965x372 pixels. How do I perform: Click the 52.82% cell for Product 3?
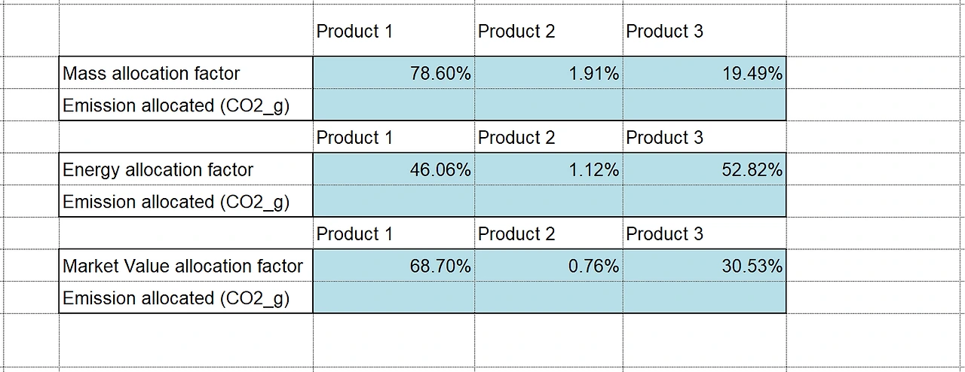pos(704,169)
